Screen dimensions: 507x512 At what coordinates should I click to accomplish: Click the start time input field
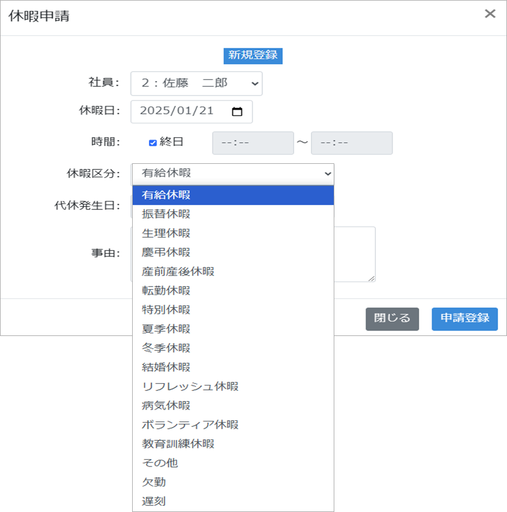(x=253, y=143)
